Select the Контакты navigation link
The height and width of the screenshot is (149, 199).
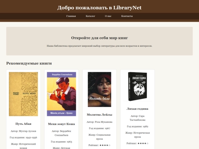click(x=127, y=16)
